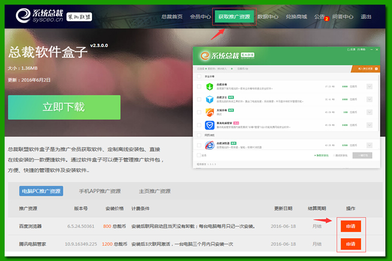Select the grey offline install package option
392x261 pixels.
point(340,155)
